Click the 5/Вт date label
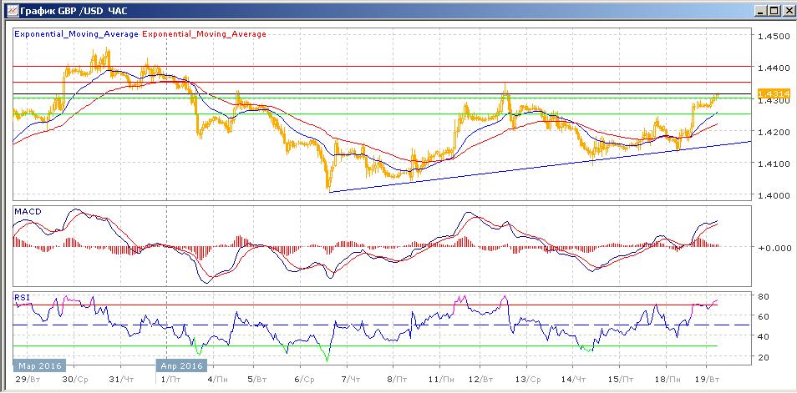 (257, 380)
